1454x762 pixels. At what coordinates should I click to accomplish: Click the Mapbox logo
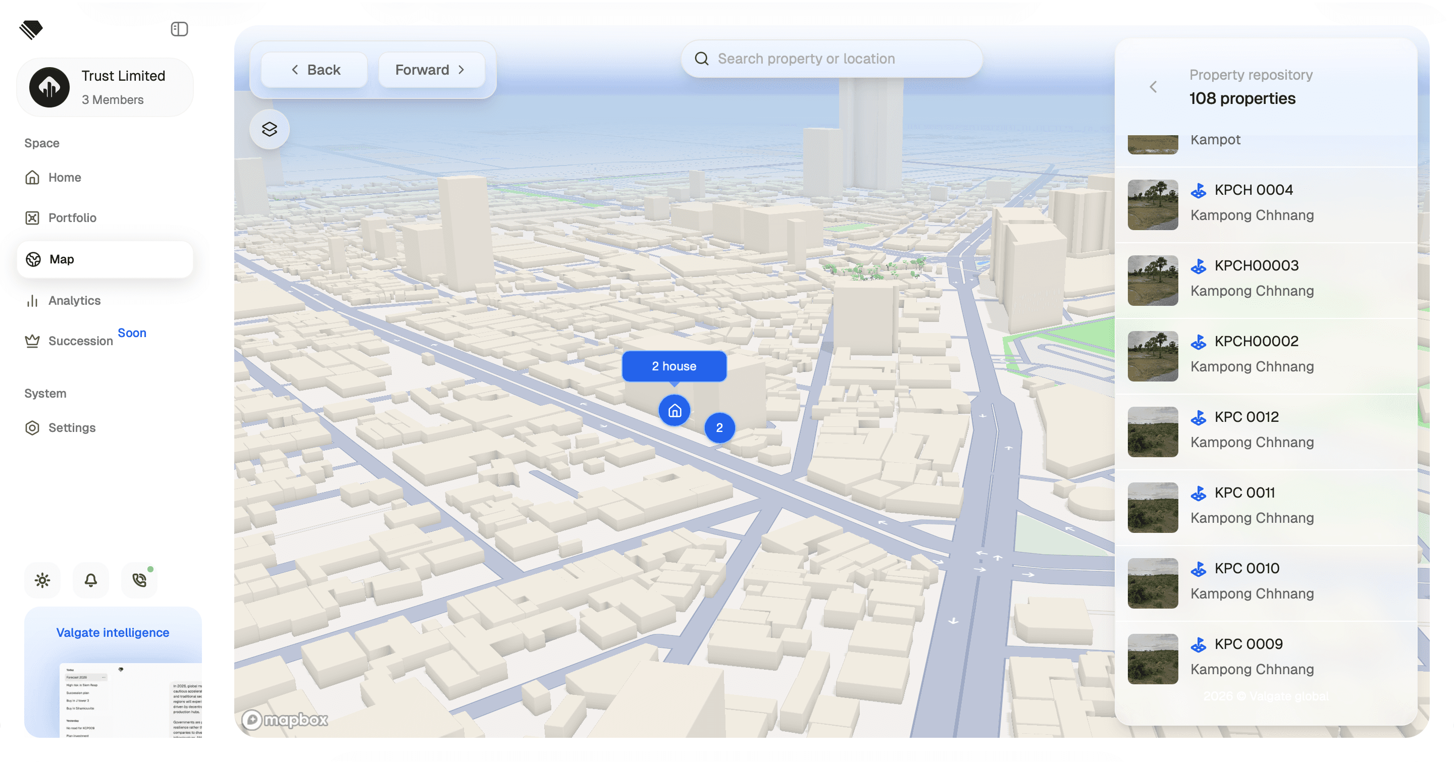pyautogui.click(x=285, y=719)
